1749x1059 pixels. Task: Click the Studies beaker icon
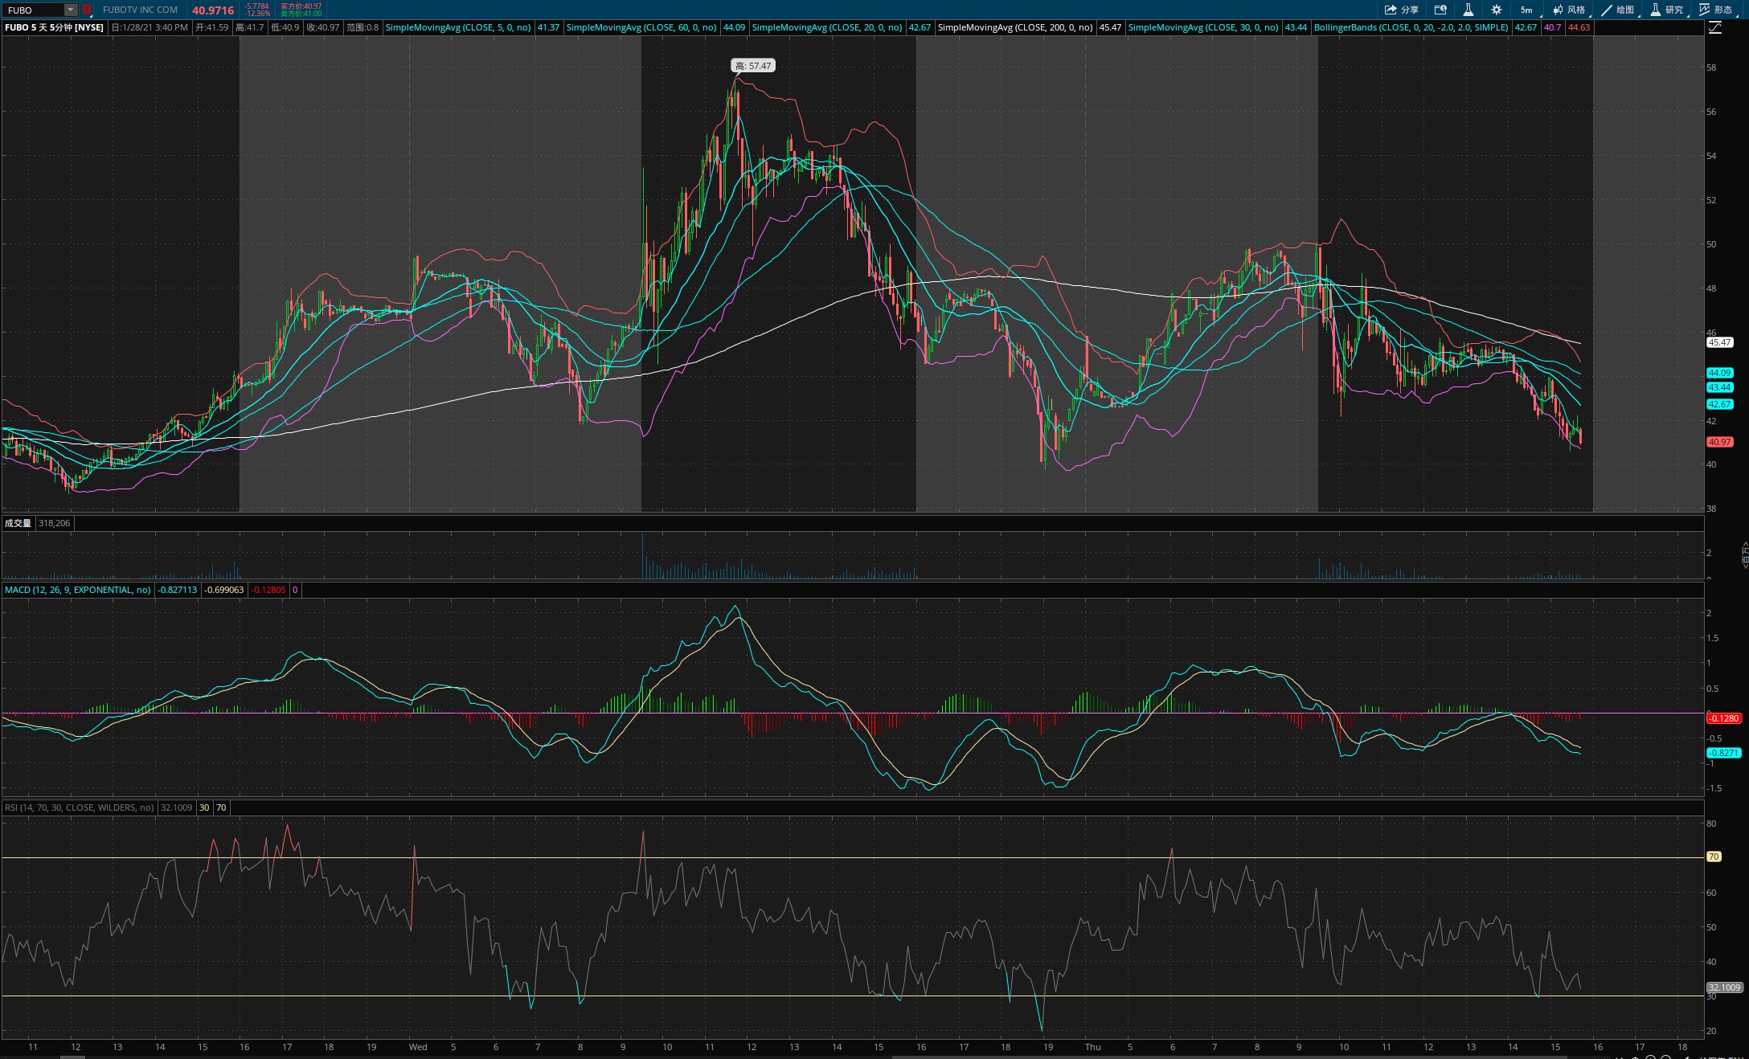click(x=1656, y=10)
